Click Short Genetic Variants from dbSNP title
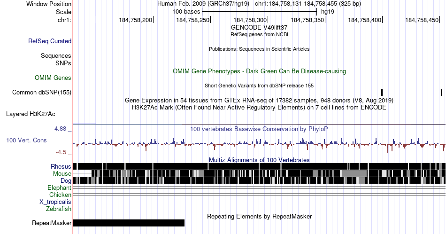Image resolution: width=446 pixels, height=234 pixels. pyautogui.click(x=259, y=86)
